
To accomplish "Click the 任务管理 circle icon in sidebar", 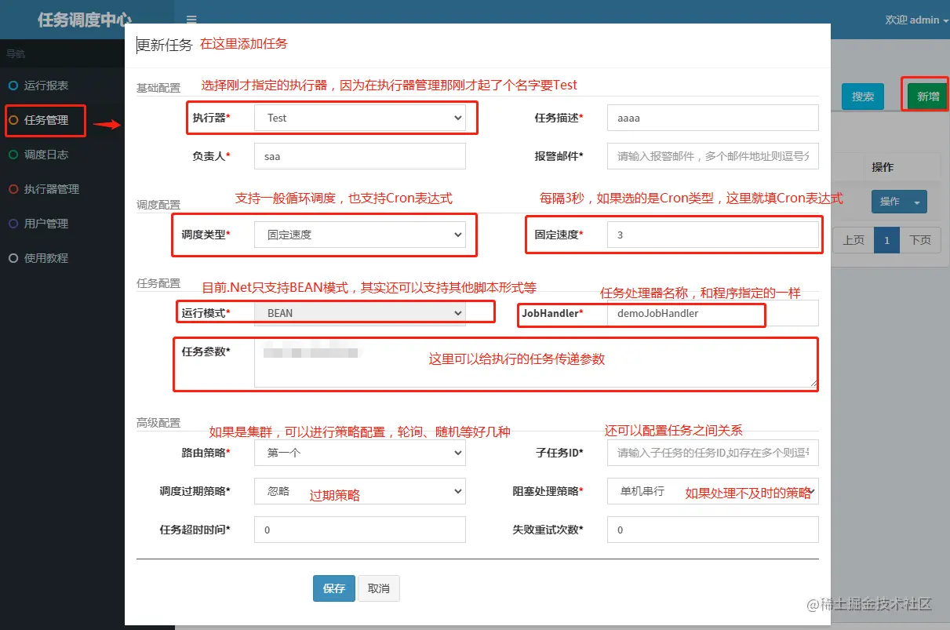I will point(13,120).
